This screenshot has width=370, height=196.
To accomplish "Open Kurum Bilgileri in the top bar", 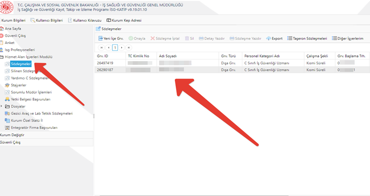I will (14, 20).
